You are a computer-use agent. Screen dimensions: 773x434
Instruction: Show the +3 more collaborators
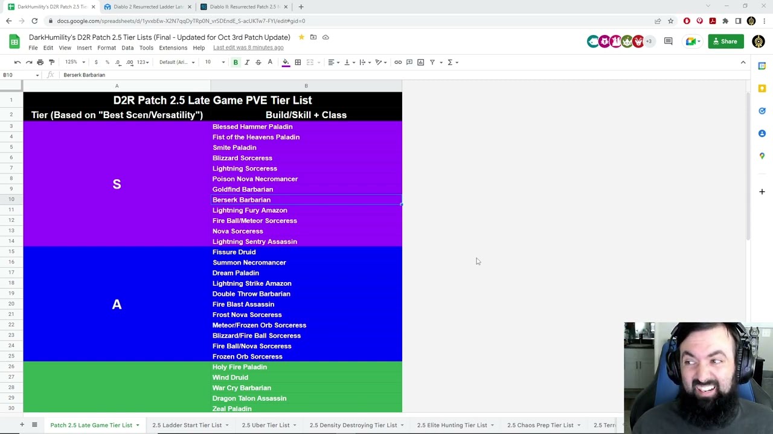click(x=649, y=42)
